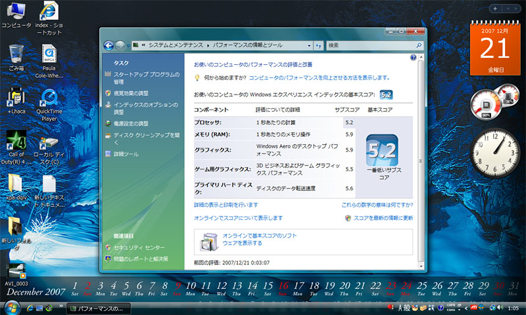Click the network tray icon
526x315 pixels.
[492, 308]
